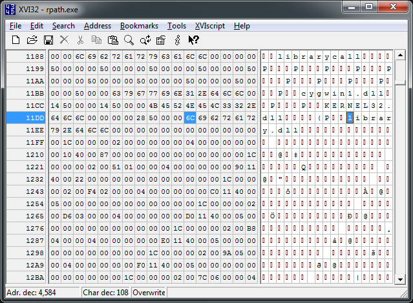Select address row 1287
Screen dimensions: 413x303
pyautogui.click(x=26, y=240)
